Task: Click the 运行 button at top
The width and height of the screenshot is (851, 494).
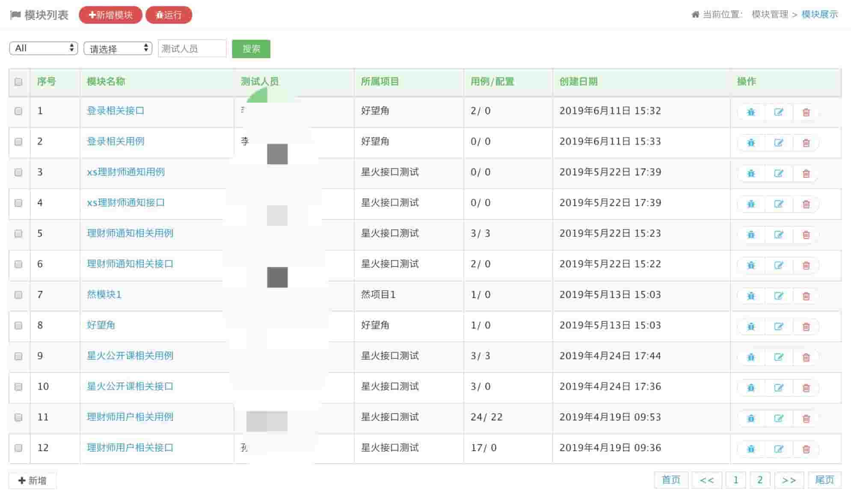Action: (169, 15)
